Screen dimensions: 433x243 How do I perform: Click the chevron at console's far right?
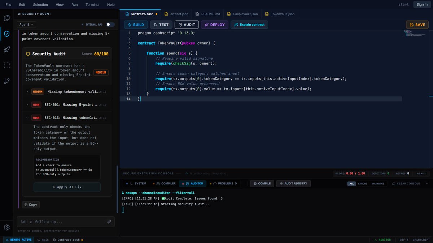(x=427, y=184)
